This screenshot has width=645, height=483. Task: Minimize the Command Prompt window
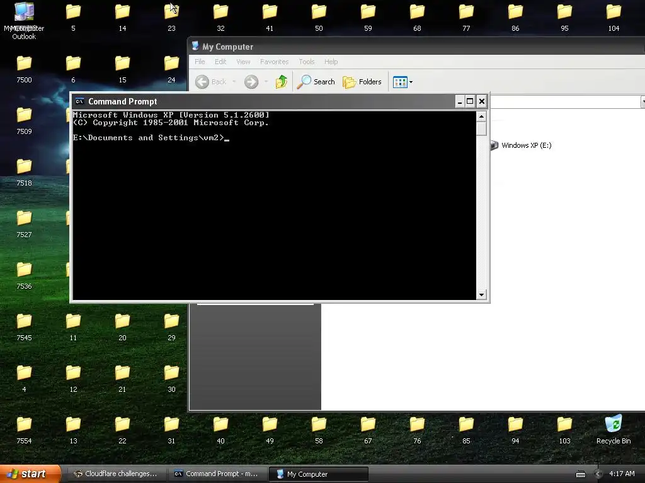(x=460, y=101)
